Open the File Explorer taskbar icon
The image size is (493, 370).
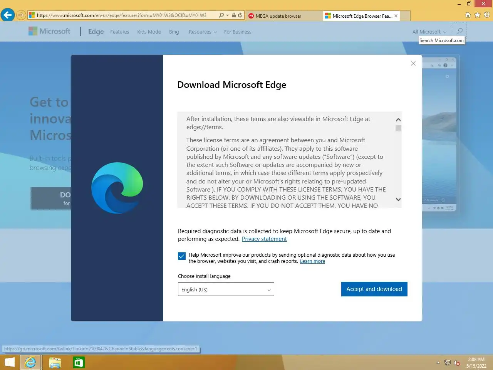55,362
